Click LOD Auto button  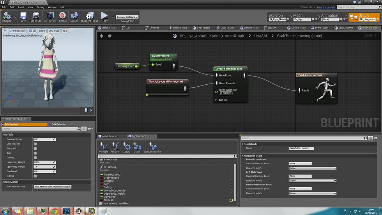(54, 31)
